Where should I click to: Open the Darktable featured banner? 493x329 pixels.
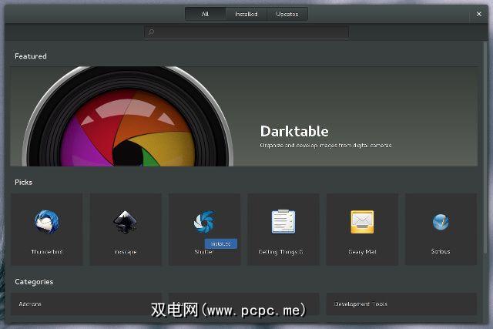pos(243,116)
